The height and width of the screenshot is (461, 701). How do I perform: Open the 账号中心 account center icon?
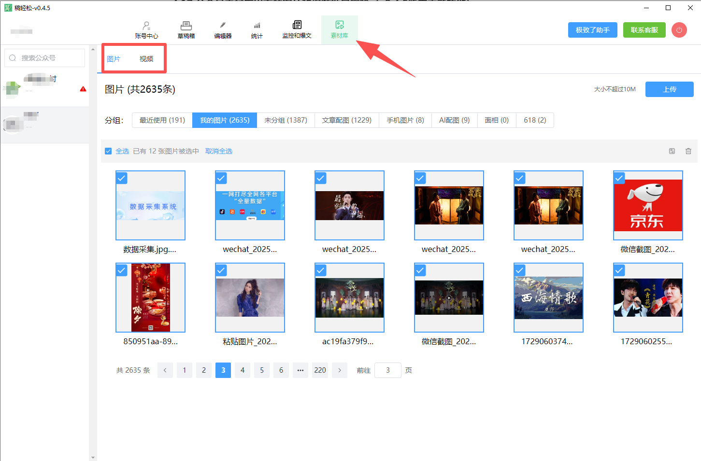click(x=146, y=29)
